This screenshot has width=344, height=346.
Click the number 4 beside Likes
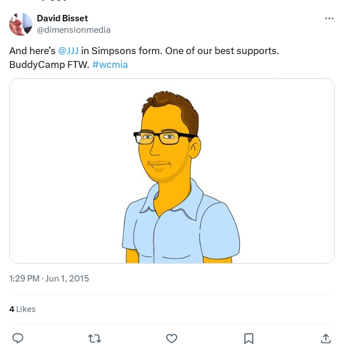[12, 309]
